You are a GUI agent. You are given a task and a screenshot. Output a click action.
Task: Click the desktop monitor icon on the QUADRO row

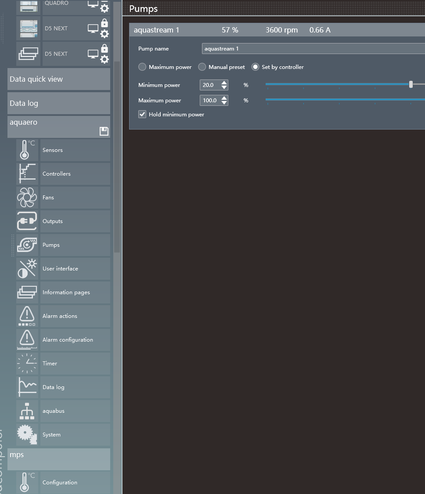93,4
